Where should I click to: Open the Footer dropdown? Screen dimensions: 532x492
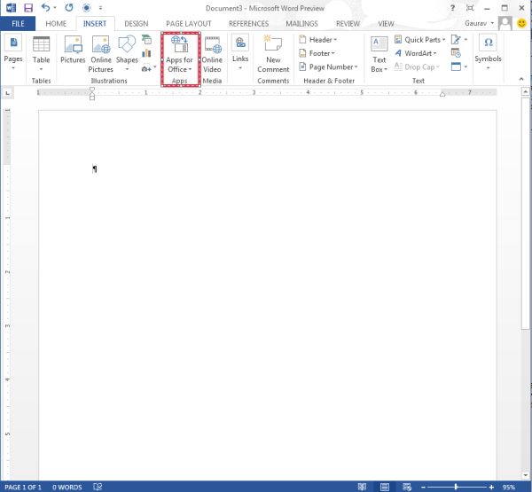click(x=317, y=53)
